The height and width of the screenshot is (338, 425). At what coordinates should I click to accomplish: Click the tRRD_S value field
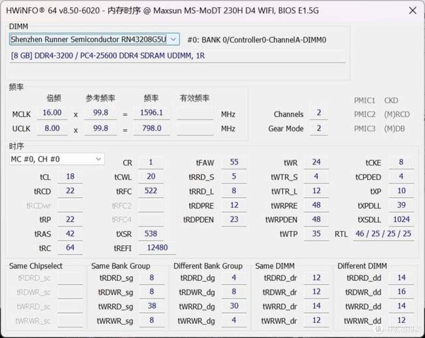234,176
